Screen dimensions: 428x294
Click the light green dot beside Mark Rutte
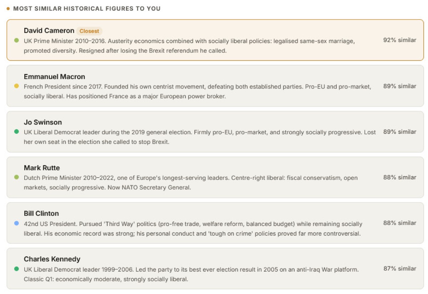(x=16, y=177)
